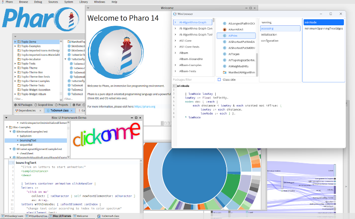Viewport: 355px width, 219px height.
Task: Open the Library menu
Action: coord(84,2)
